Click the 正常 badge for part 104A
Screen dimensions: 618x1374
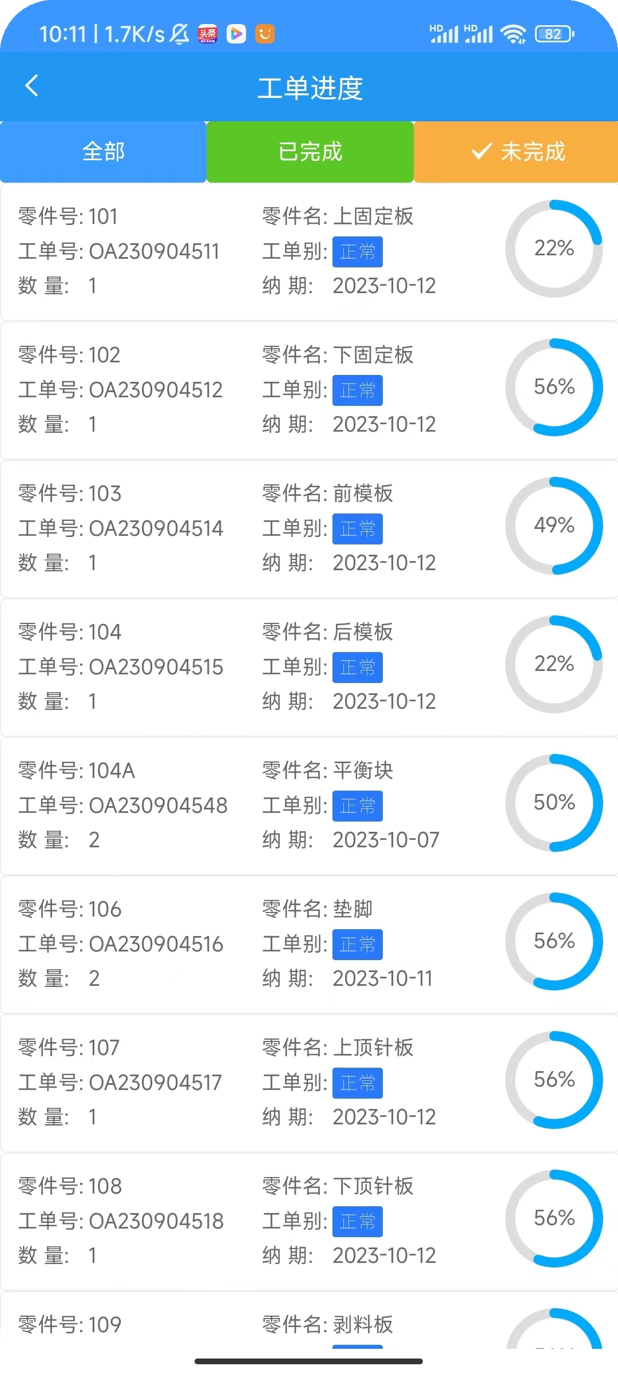[x=358, y=806]
